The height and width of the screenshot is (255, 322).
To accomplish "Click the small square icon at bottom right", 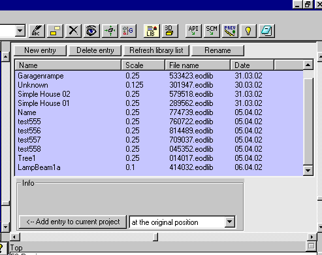I will click(x=312, y=246).
